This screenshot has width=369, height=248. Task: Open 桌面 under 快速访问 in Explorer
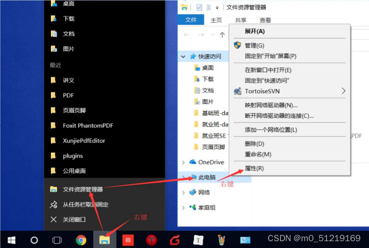208,68
